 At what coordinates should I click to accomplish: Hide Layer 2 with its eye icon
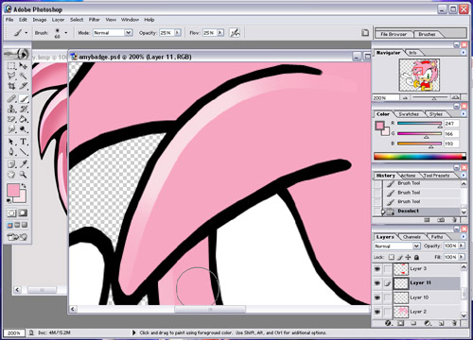point(377,312)
